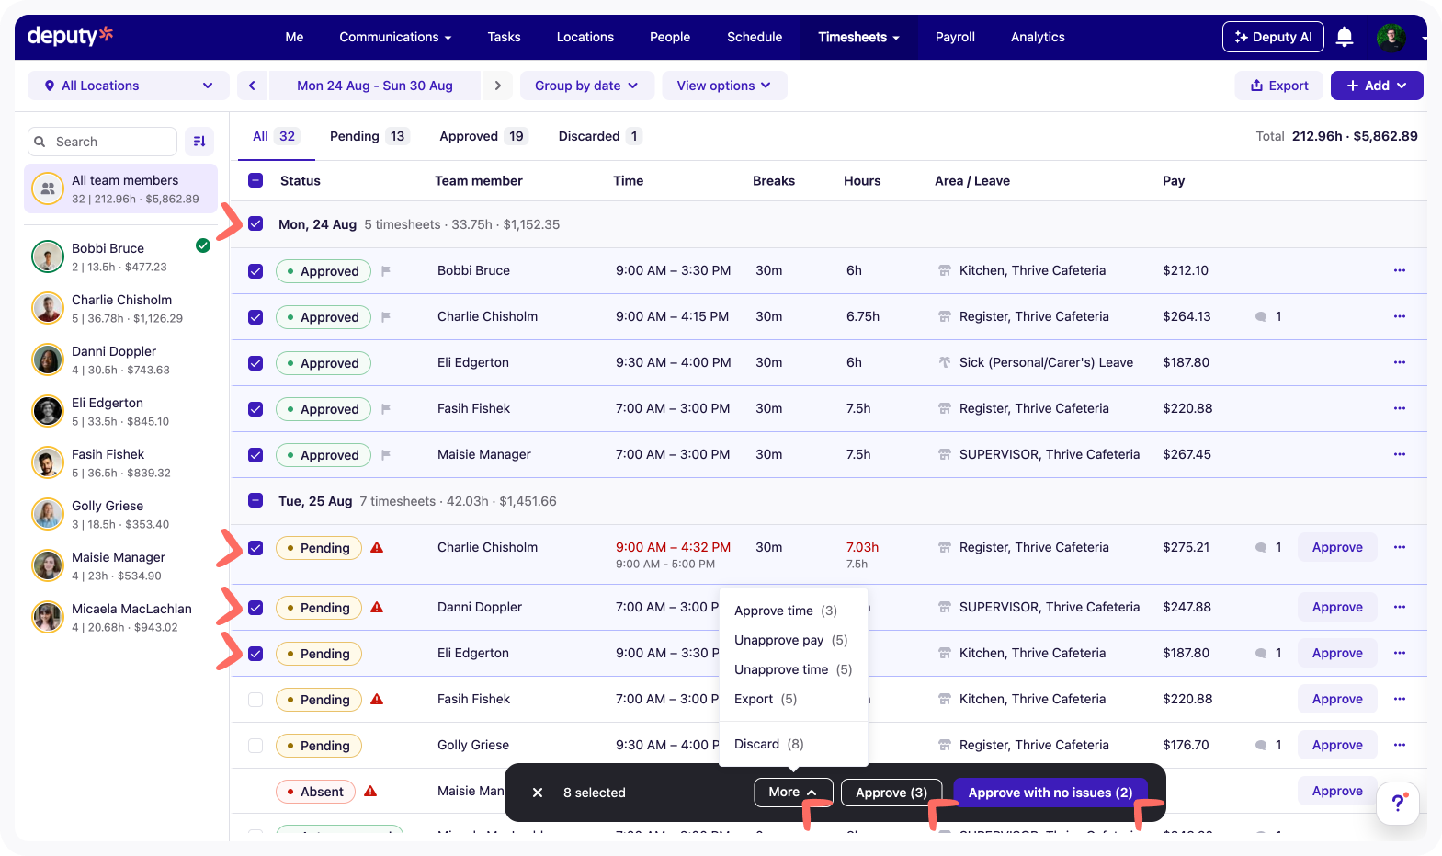Open the View options dropdown
The image size is (1442, 856).
[724, 86]
